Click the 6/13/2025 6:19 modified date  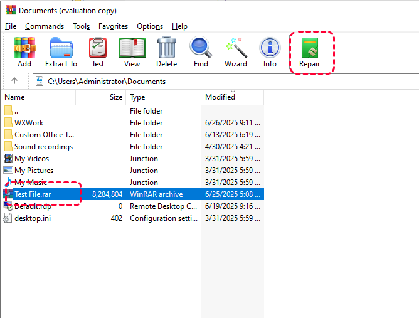coord(233,135)
